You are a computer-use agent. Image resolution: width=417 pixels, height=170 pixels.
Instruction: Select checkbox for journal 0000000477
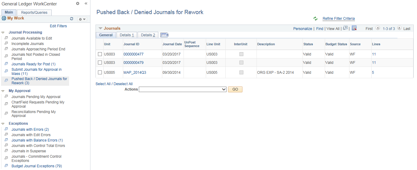pos(100,54)
